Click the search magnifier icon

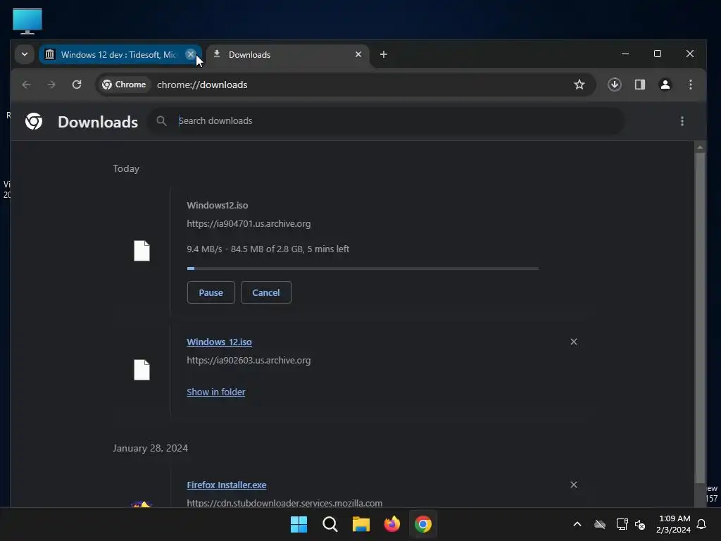161,121
